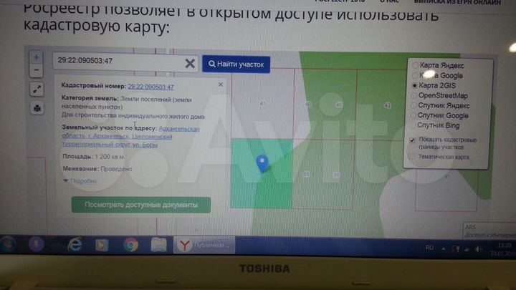The width and height of the screenshot is (516, 290).
Task: Select map parcel labeled 41
Action: pyautogui.click(x=262, y=104)
